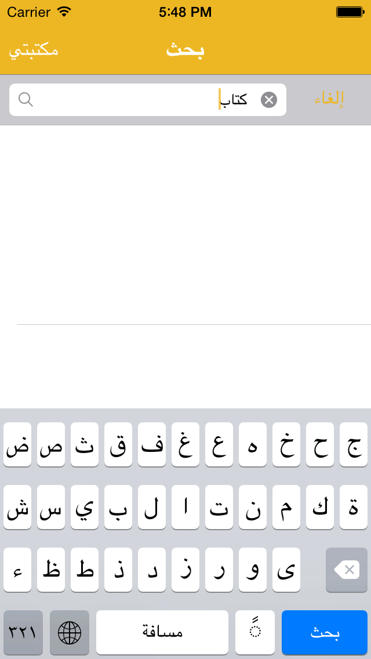Screen dimensions: 371x659
Task: Tap the magnifying glass search icon
Action: (x=26, y=100)
